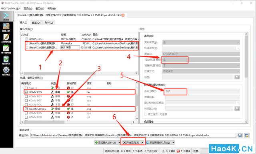Viewport: 256px width, 154px height.
Task: Browse for the output file location
Action: tap(240, 135)
